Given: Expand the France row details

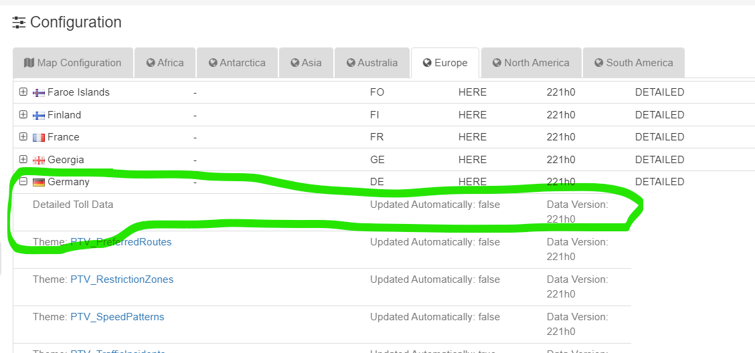Looking at the screenshot, I should point(23,137).
